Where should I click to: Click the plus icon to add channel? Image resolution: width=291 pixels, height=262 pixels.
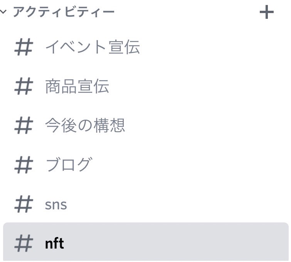click(266, 13)
